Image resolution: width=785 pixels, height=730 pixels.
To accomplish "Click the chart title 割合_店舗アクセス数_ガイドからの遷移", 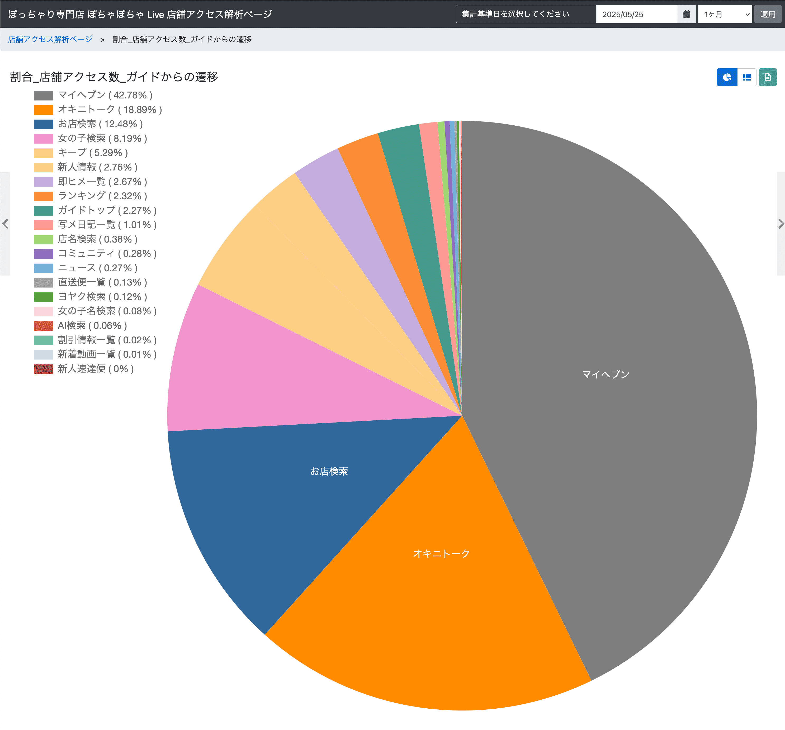I will click(114, 77).
